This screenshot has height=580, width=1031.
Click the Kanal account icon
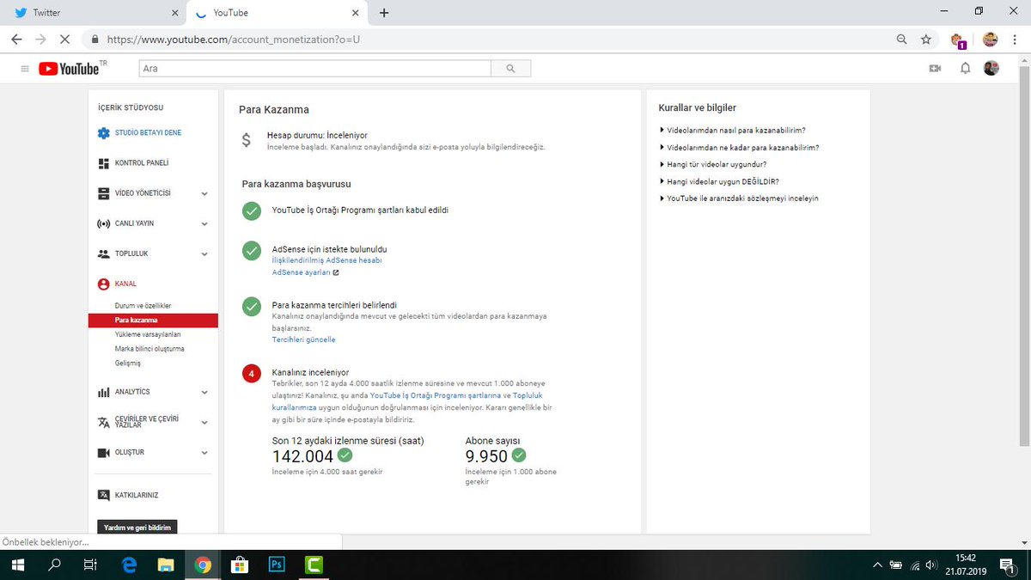tap(104, 284)
